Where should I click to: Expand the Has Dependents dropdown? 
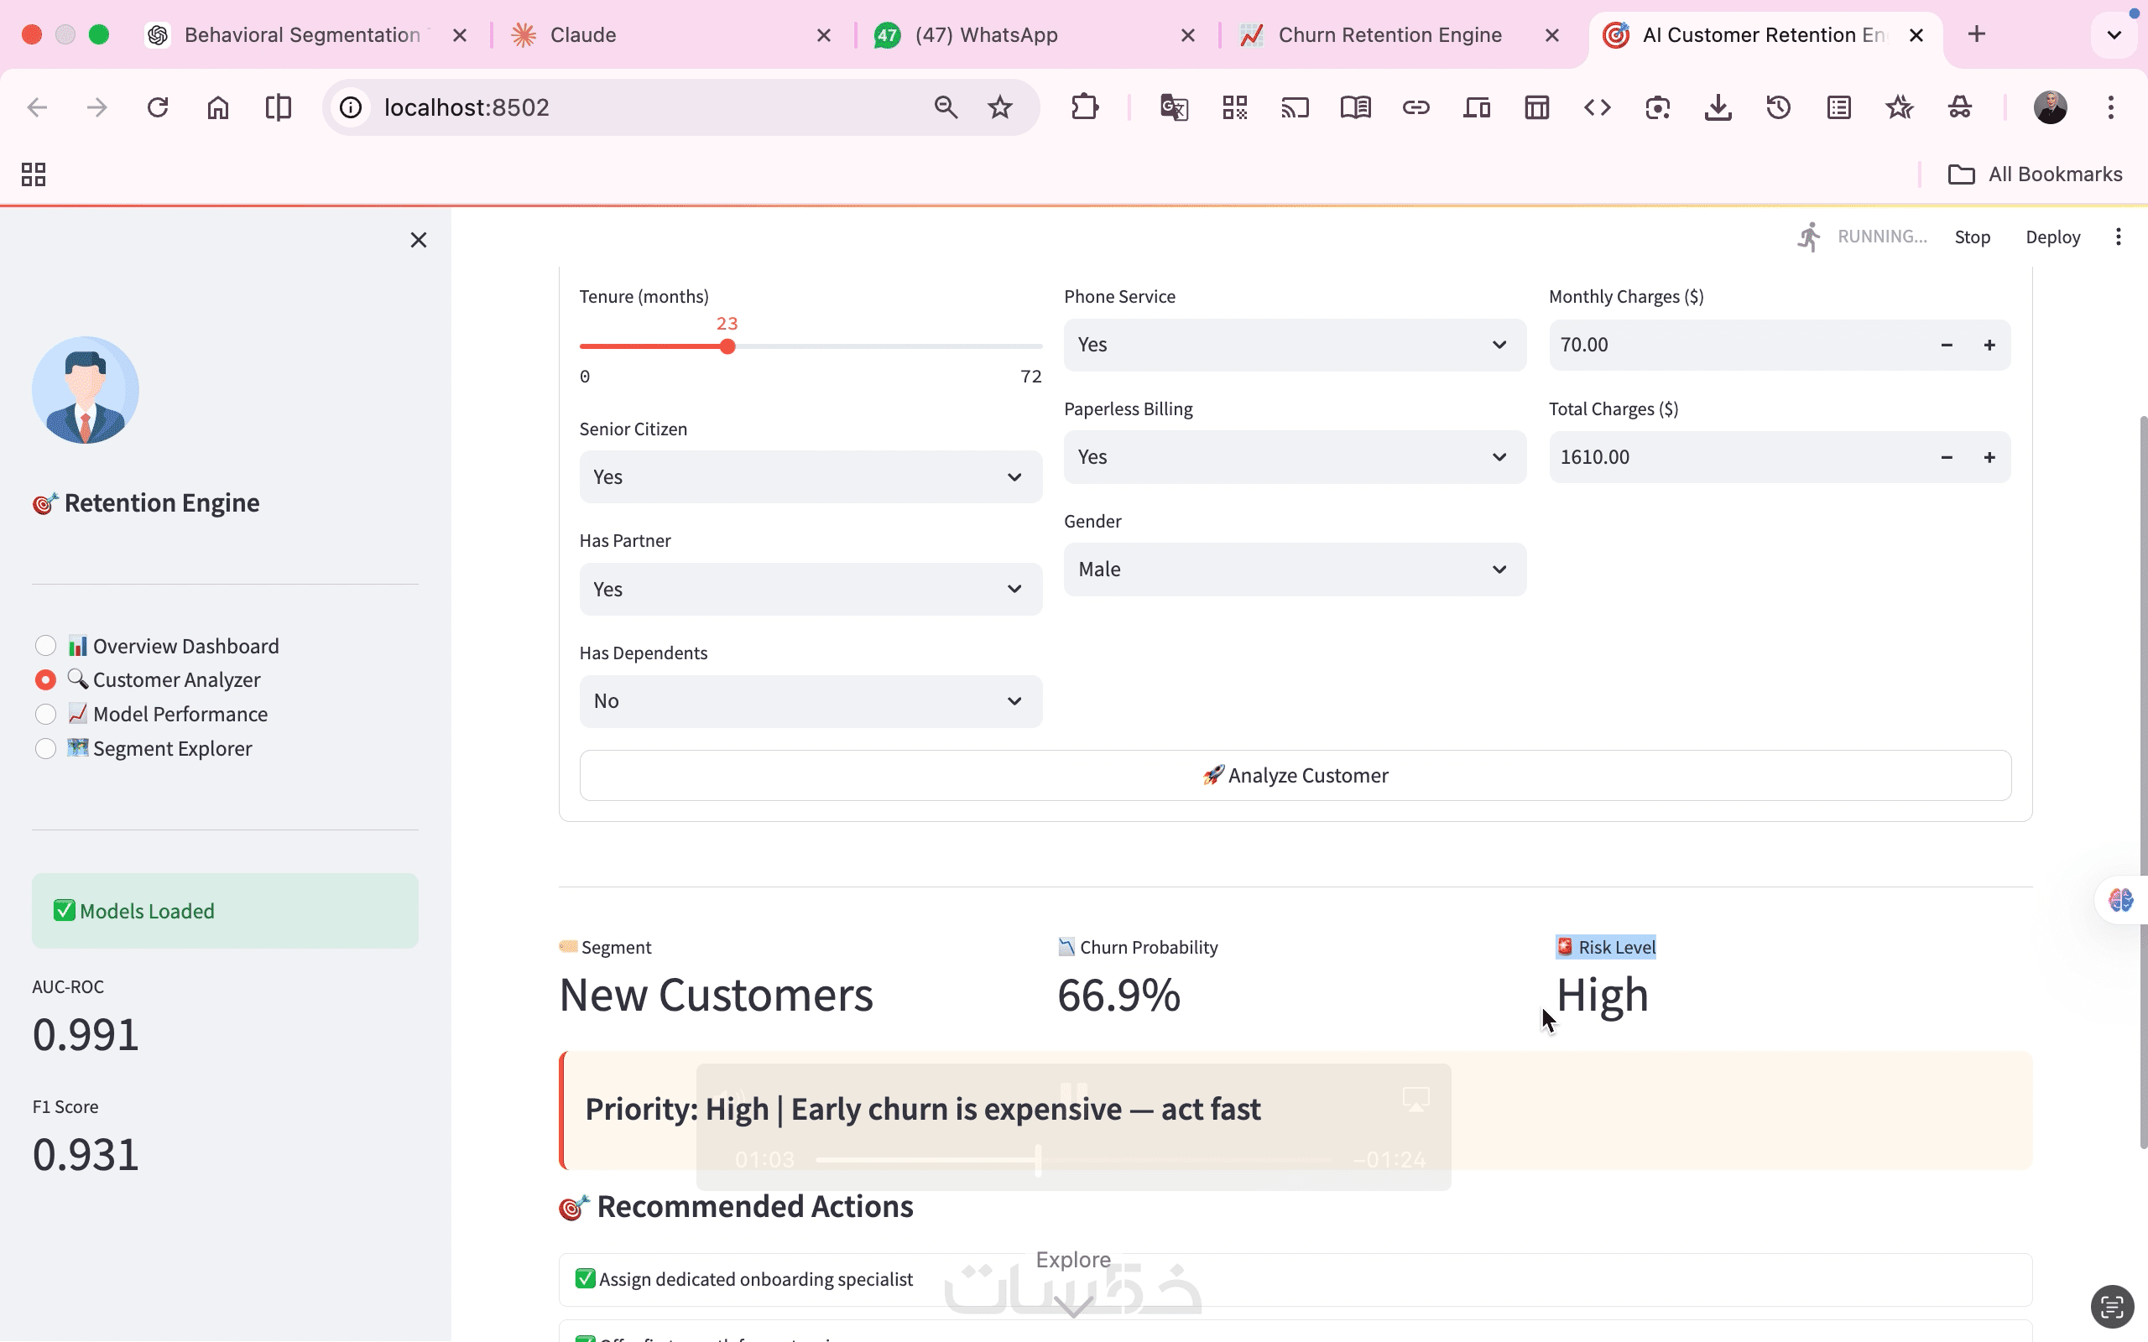pos(810,701)
